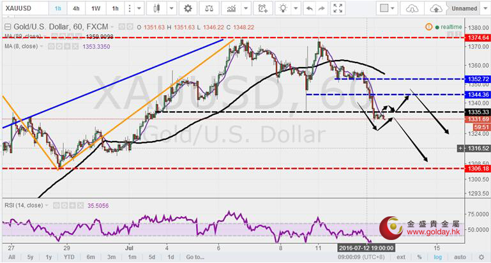Set date range to 1d

tap(170, 257)
